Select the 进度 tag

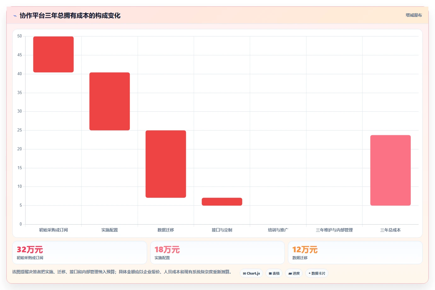point(294,273)
